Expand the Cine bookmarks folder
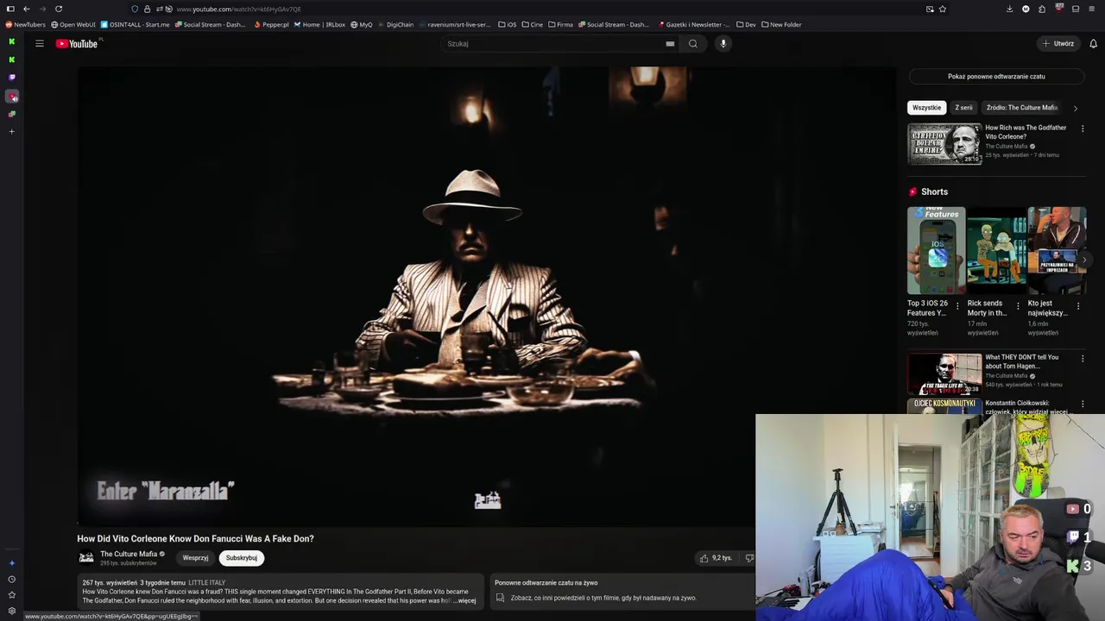 coord(532,24)
